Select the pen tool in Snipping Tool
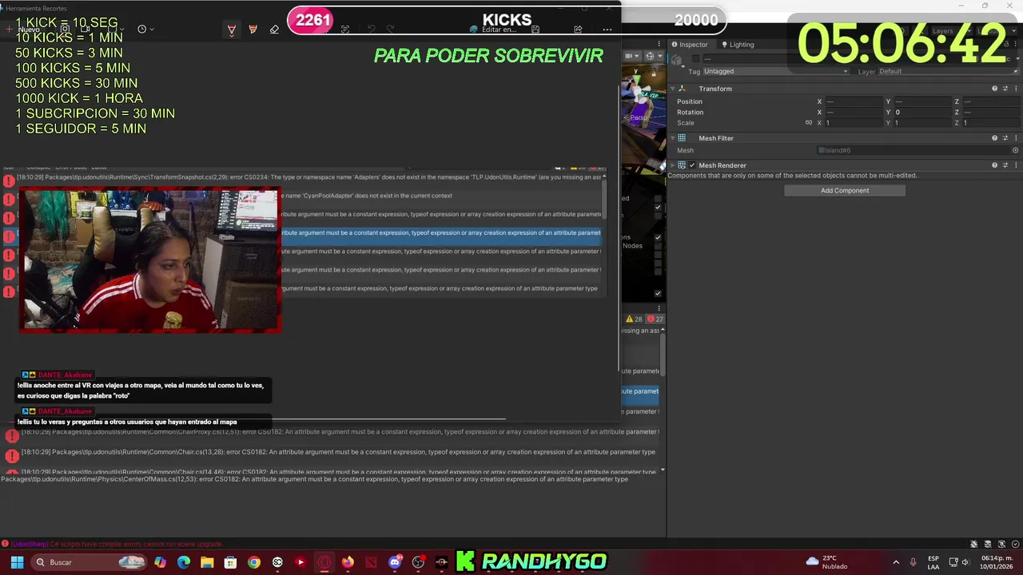The width and height of the screenshot is (1023, 575). pos(232,30)
